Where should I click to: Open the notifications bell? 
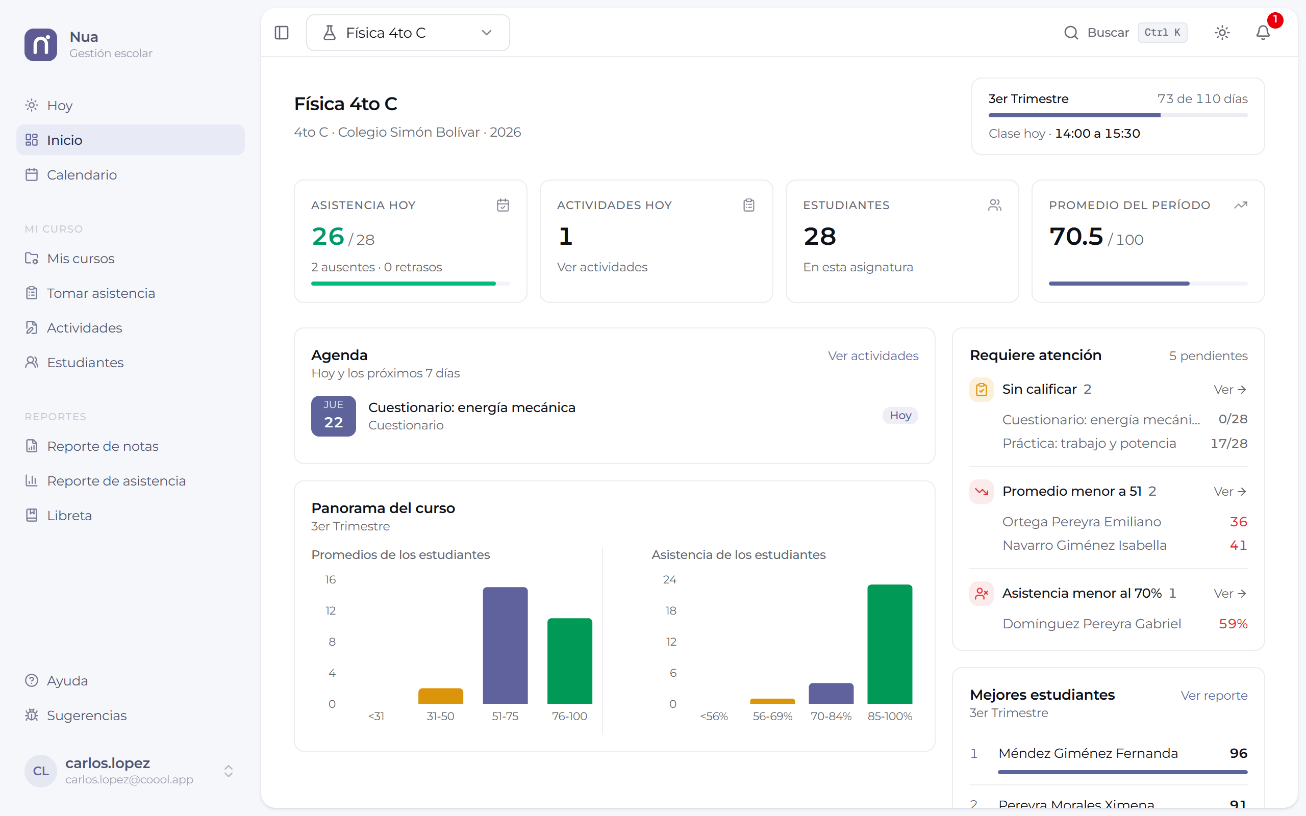[1263, 33]
